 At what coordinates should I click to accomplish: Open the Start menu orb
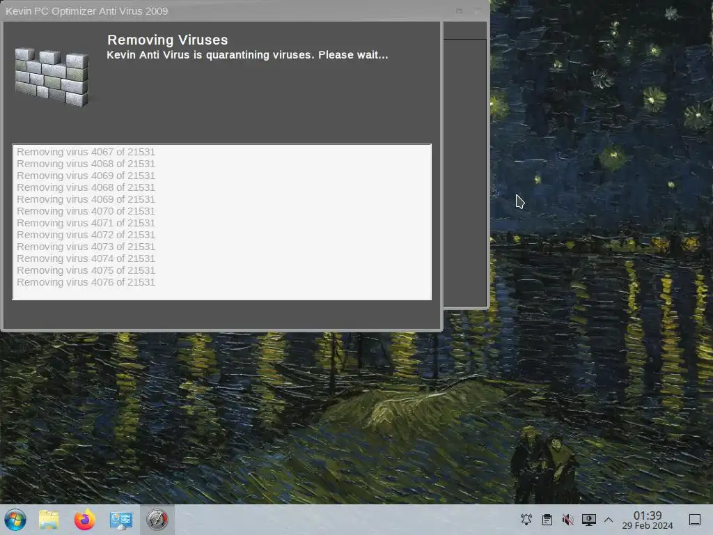tap(15, 520)
